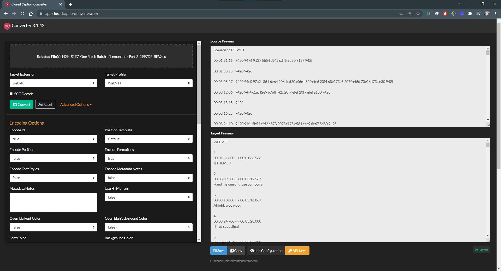Open the Encode Metadata Notes dropdown

(149, 178)
